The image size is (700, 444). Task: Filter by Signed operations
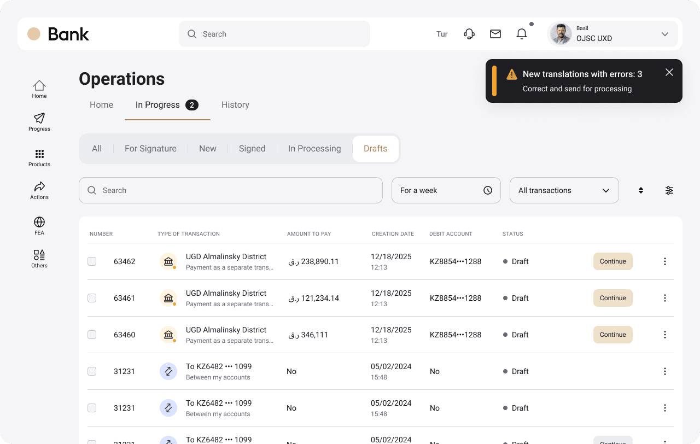tap(252, 149)
